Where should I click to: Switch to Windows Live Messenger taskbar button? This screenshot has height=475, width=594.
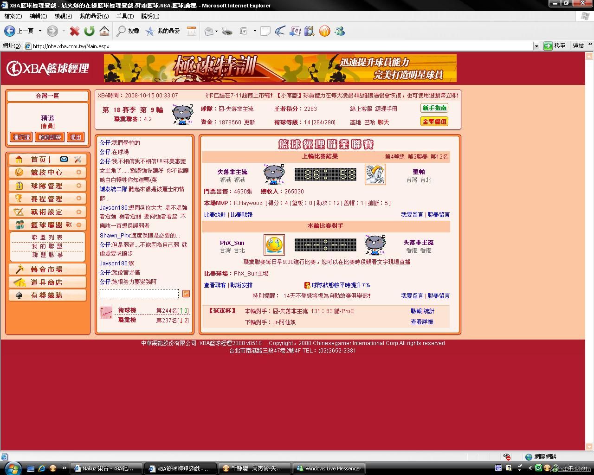pos(329,469)
